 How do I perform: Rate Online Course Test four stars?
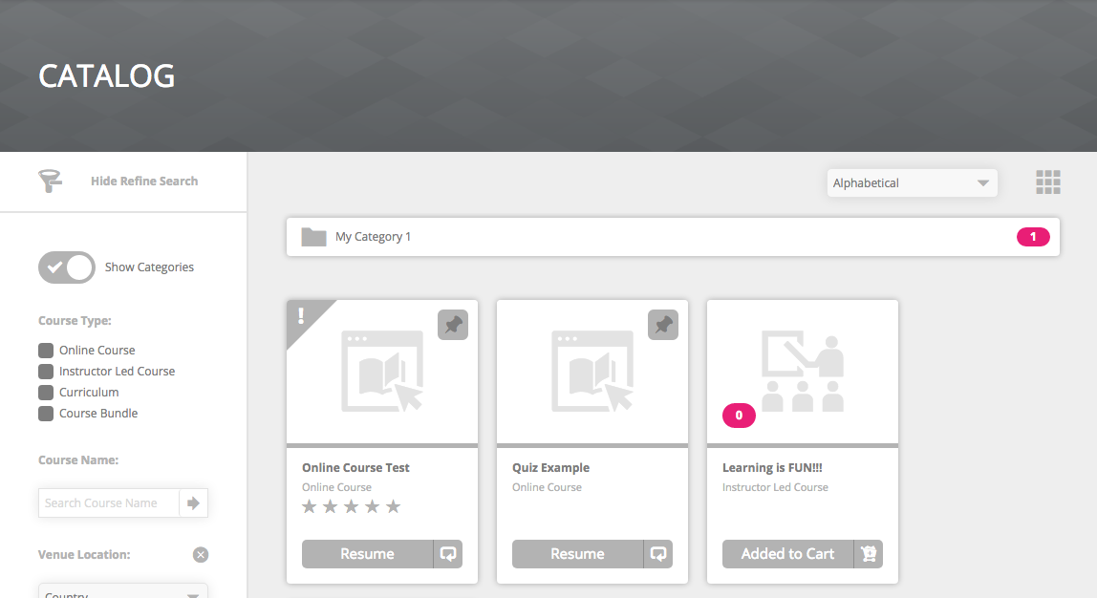coord(373,506)
